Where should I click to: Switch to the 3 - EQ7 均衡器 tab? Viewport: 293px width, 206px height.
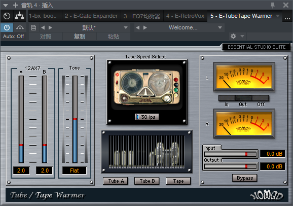[x=142, y=16]
